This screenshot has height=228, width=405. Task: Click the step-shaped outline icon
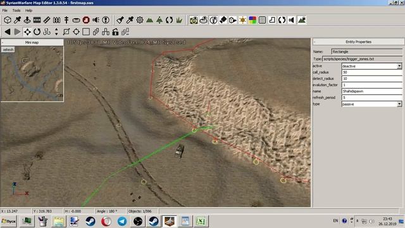point(272,20)
